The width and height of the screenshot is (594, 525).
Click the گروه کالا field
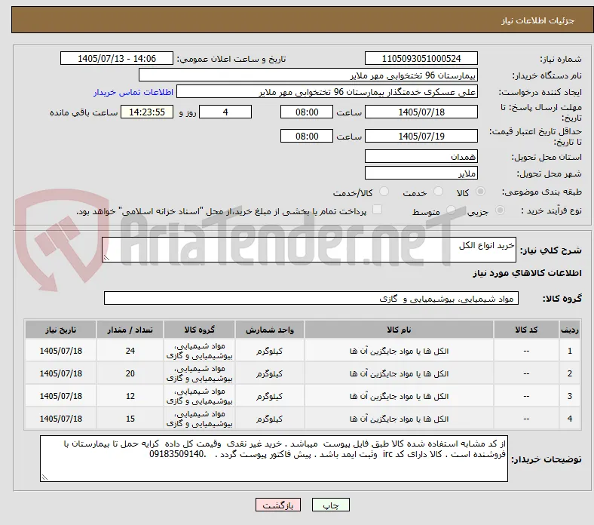pyautogui.click(x=311, y=298)
